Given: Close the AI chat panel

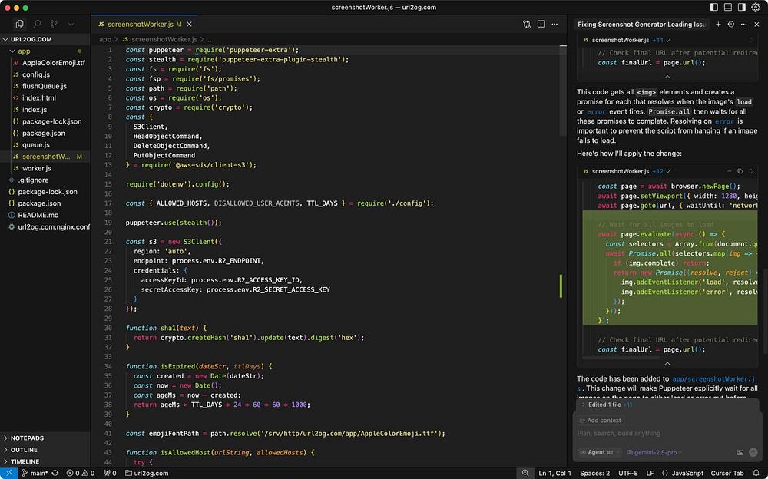Looking at the screenshot, I should (756, 24).
